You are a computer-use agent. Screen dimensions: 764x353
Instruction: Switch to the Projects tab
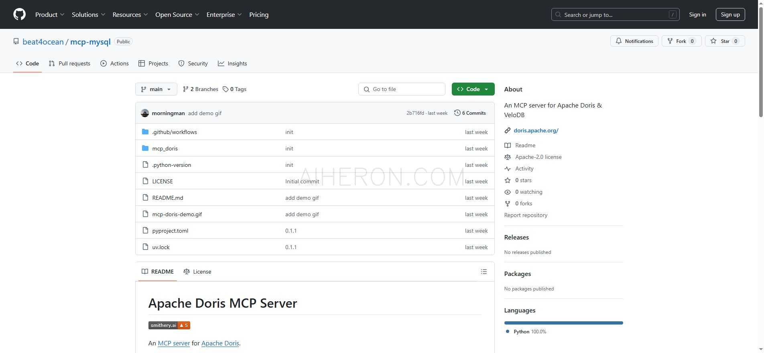(153, 63)
